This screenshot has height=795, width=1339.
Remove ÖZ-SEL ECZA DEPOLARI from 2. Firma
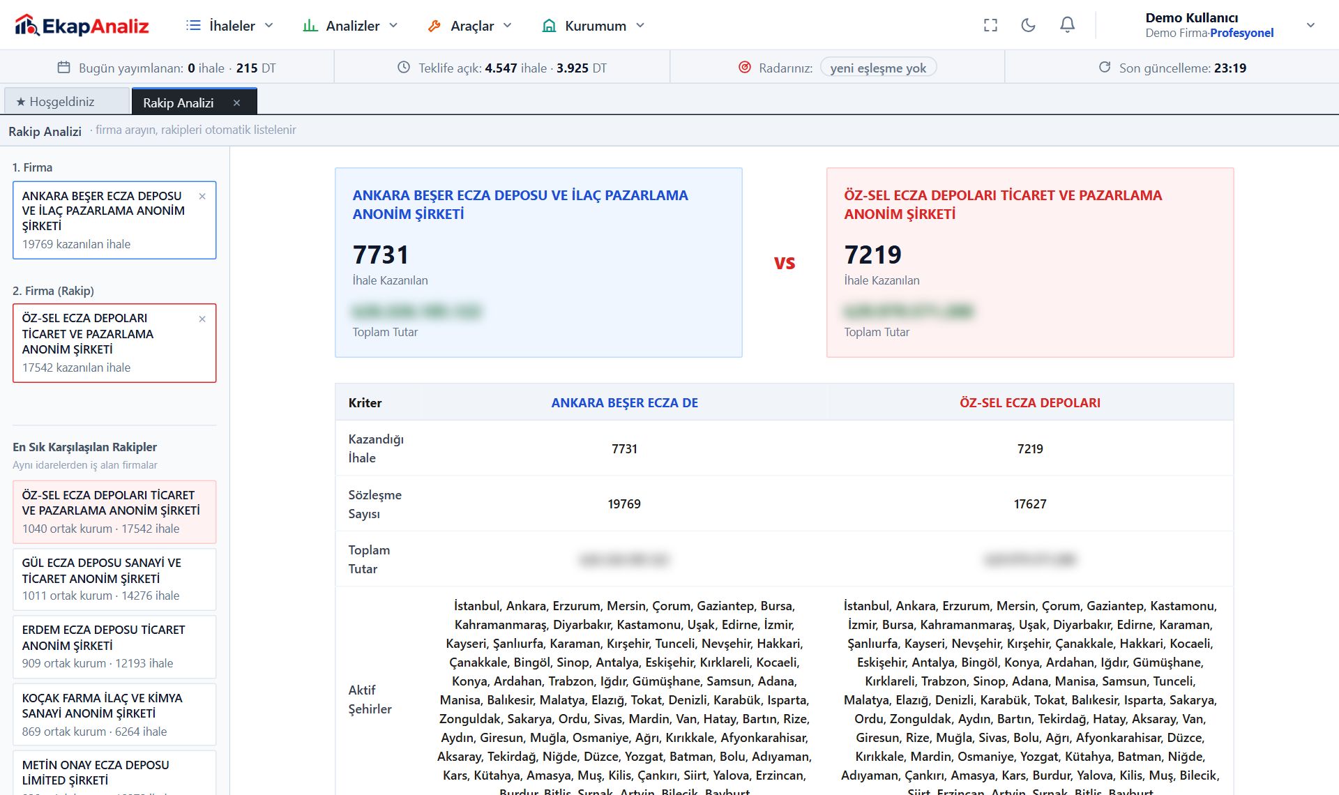(202, 319)
